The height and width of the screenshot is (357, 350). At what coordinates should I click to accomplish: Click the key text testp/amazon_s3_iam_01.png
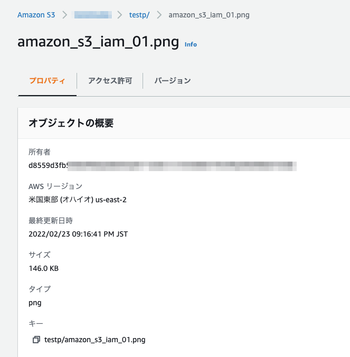94,340
